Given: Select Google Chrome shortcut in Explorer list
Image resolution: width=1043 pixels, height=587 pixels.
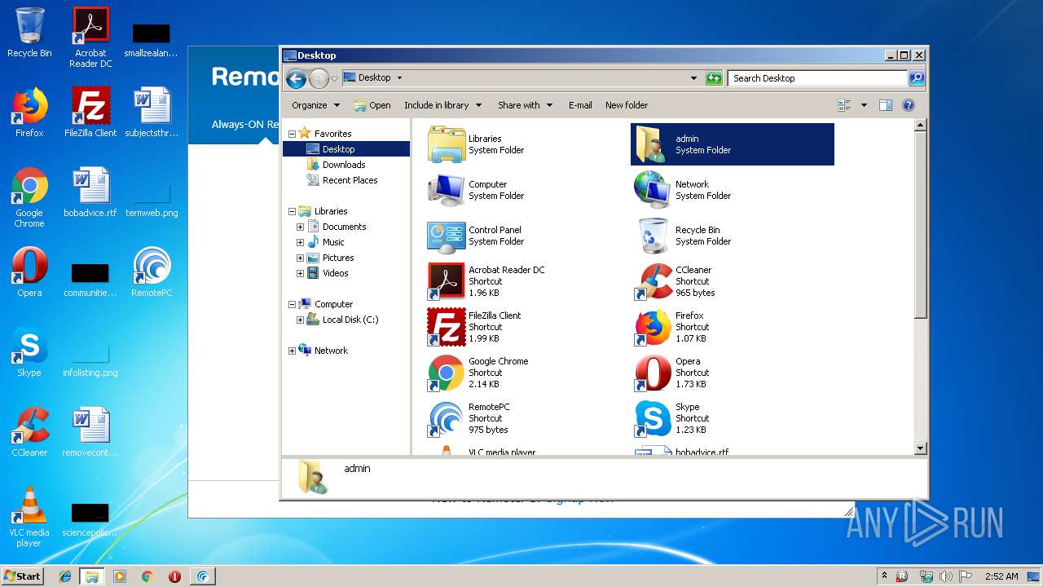Looking at the screenshot, I should [x=446, y=373].
